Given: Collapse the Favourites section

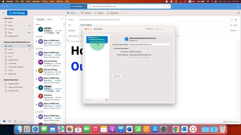Looking at the screenshot, I should click(2, 18).
